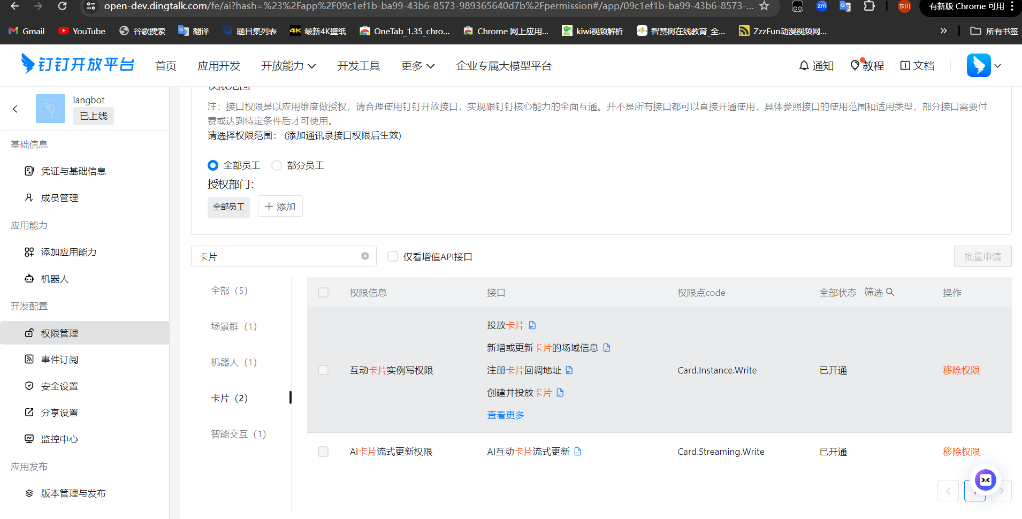The height and width of the screenshot is (519, 1022).
Task: Click the 通知 notification bell
Action: [804, 65]
